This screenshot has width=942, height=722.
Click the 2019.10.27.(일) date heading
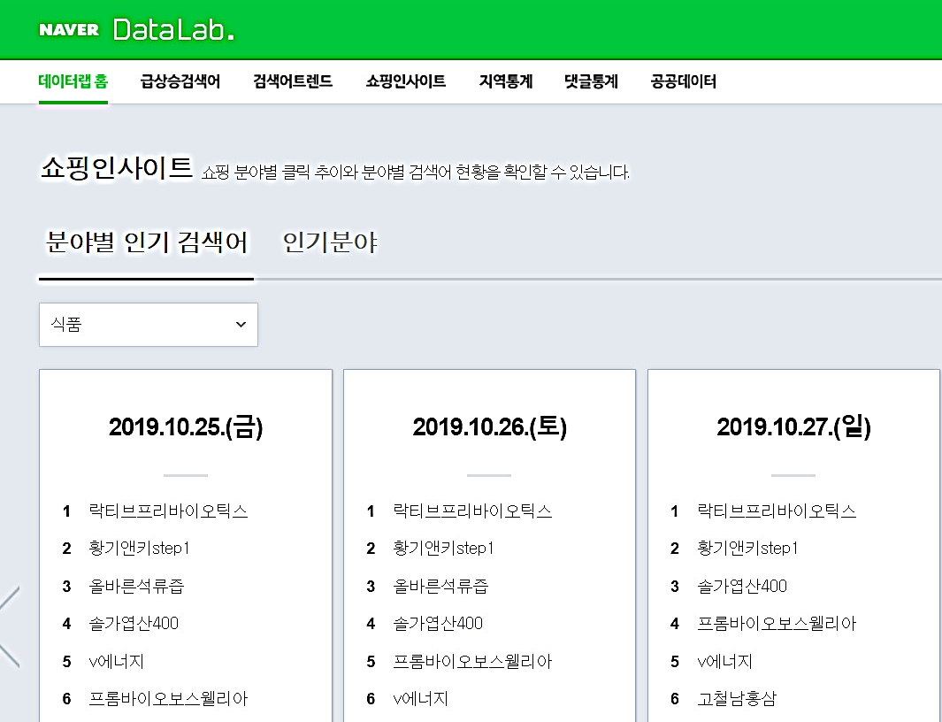[x=793, y=426]
